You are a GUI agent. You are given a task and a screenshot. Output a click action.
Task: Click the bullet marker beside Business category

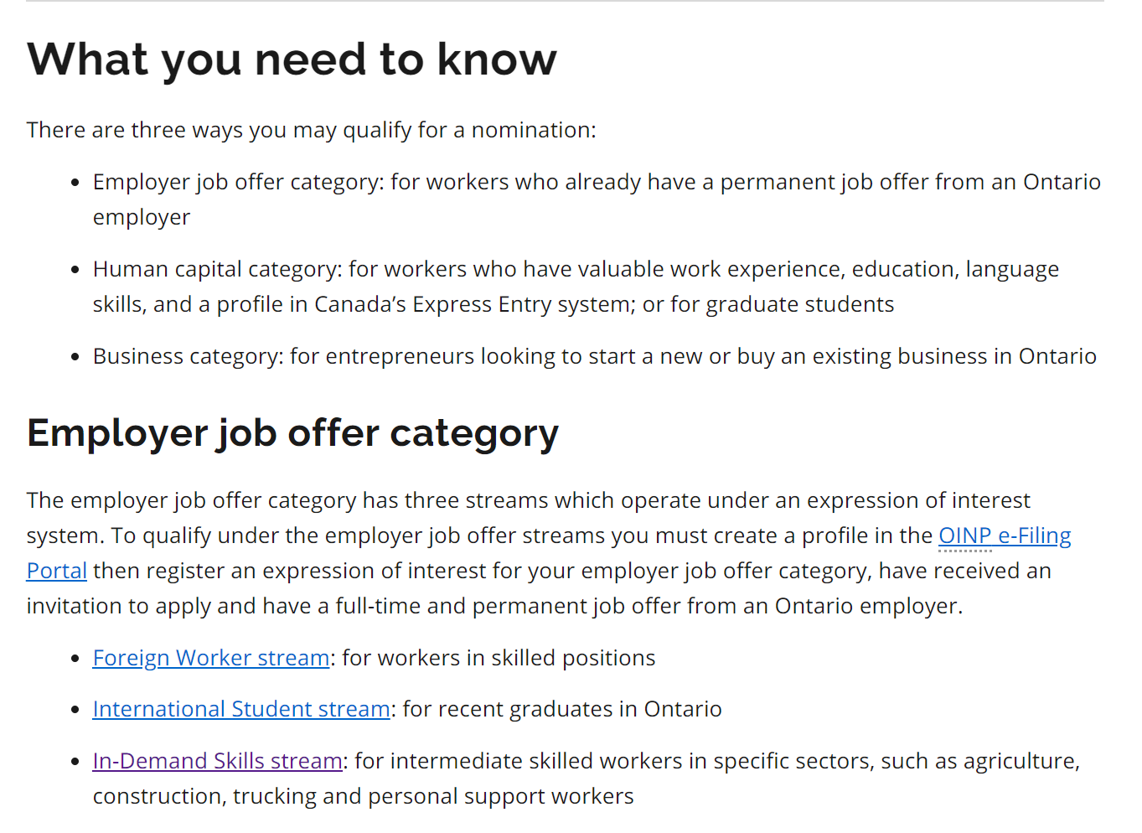point(75,358)
